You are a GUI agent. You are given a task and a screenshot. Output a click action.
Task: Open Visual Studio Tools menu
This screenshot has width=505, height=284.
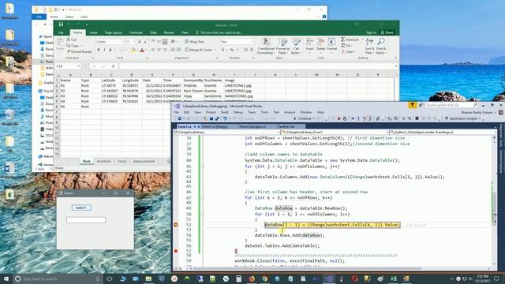click(x=264, y=112)
